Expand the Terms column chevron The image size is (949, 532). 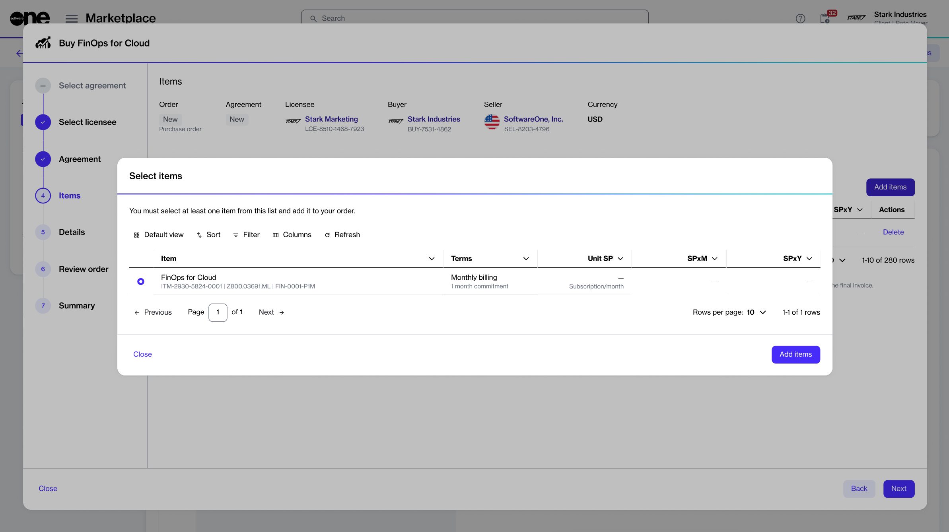point(526,259)
